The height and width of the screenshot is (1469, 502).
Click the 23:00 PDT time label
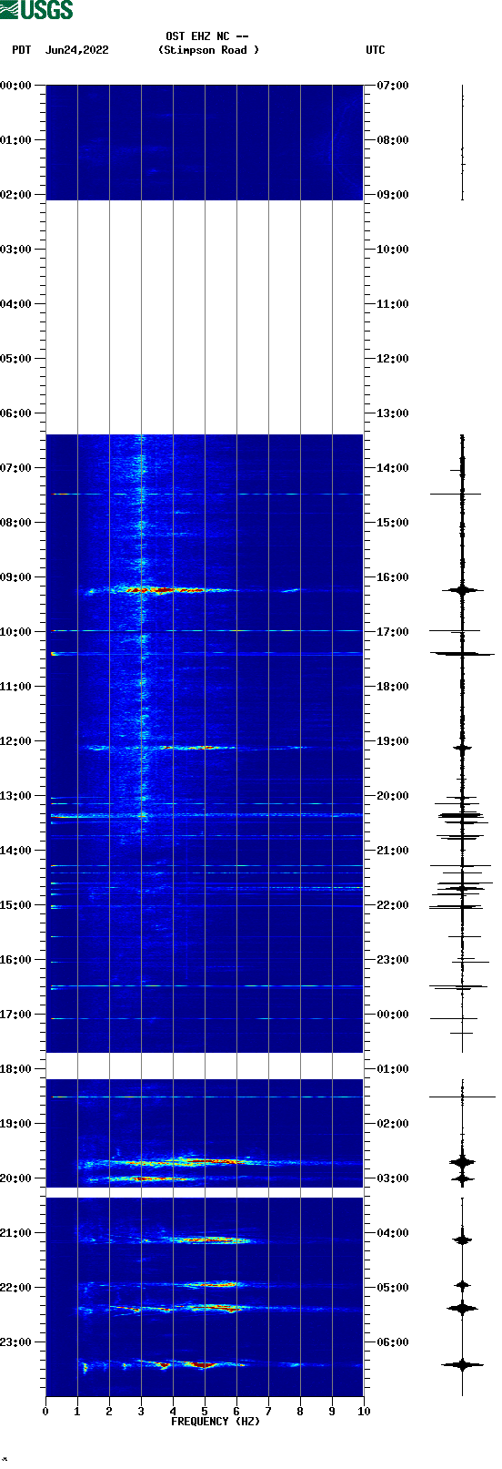(x=16, y=1342)
